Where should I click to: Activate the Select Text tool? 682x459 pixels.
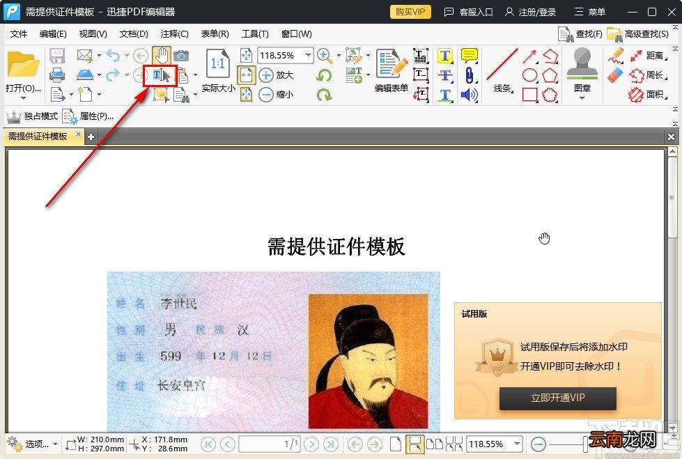coord(160,75)
